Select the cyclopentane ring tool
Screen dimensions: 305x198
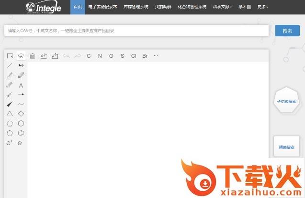tap(10, 124)
